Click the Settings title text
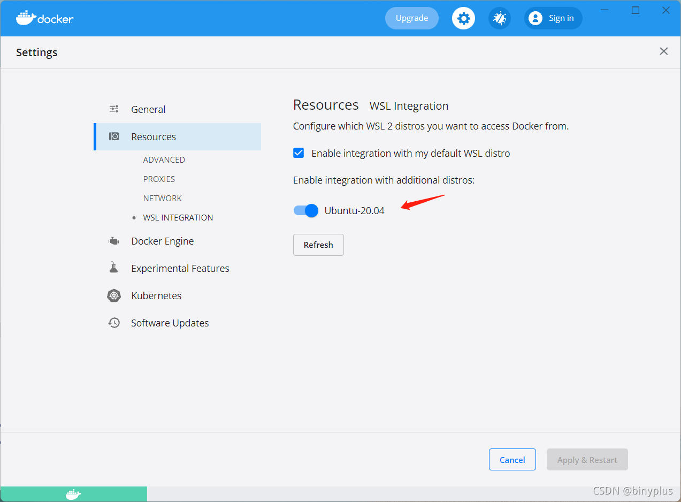This screenshot has width=681, height=502. [x=37, y=52]
